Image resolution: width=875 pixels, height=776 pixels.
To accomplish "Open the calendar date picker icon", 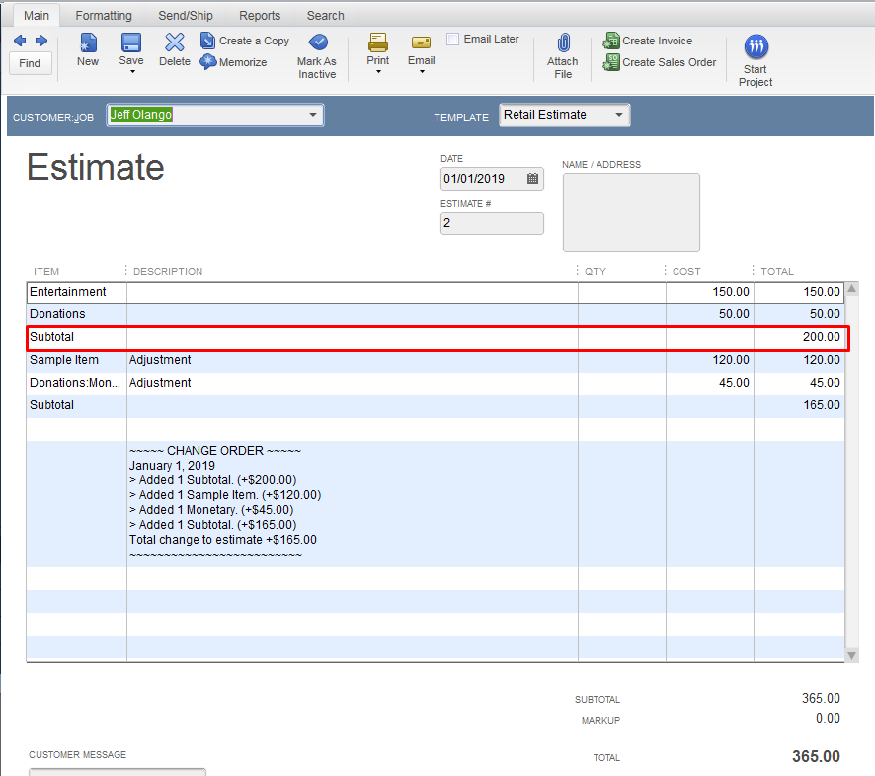I will pyautogui.click(x=533, y=179).
